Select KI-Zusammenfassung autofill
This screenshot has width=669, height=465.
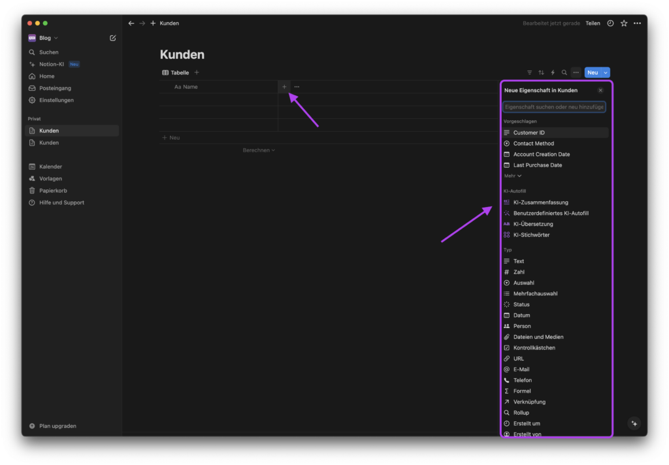pyautogui.click(x=555, y=202)
